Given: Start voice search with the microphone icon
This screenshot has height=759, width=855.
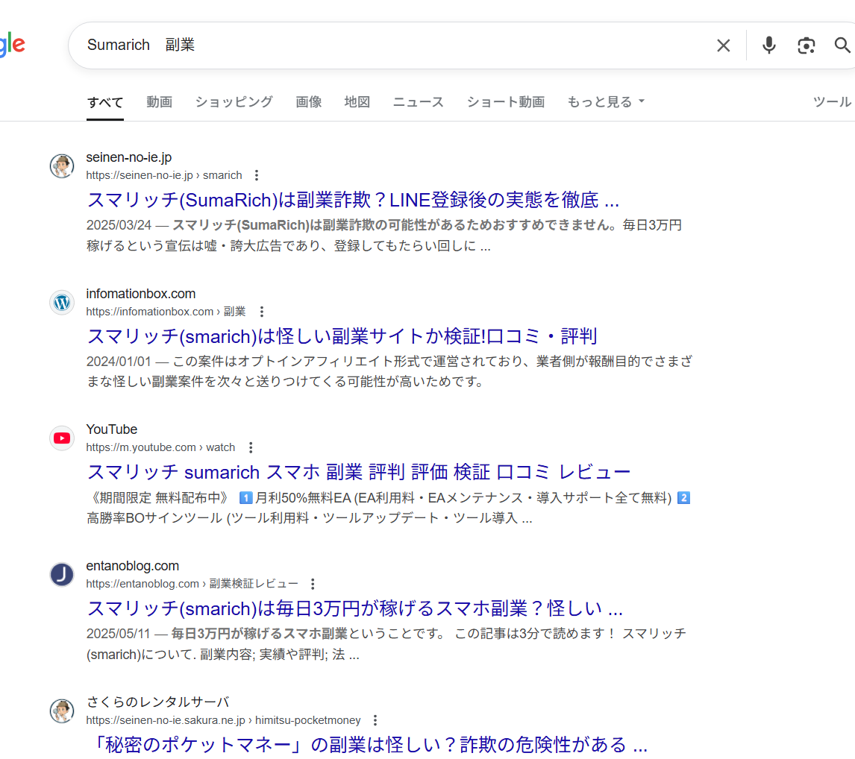Looking at the screenshot, I should [x=769, y=45].
